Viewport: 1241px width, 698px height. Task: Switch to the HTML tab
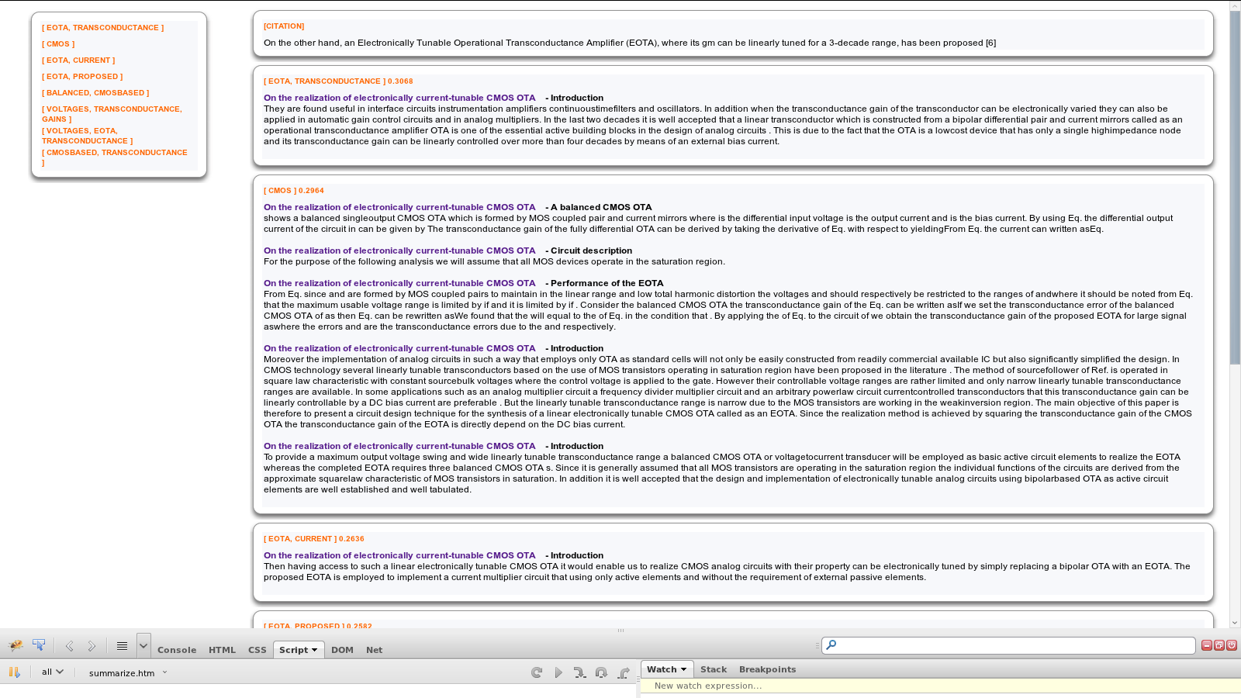pos(222,650)
